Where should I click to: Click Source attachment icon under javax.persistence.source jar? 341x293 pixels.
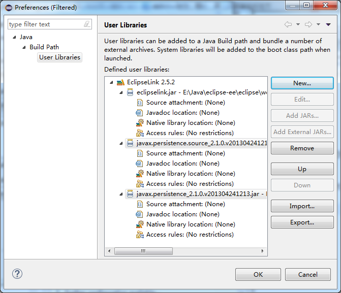click(140, 153)
